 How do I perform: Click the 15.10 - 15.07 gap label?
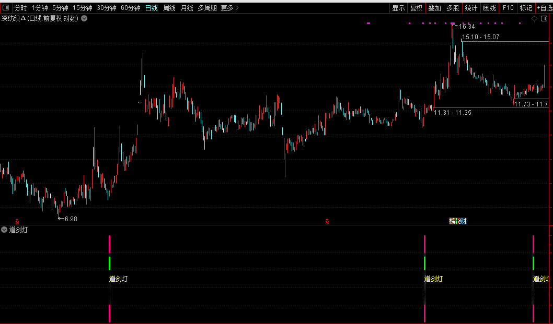(481, 37)
